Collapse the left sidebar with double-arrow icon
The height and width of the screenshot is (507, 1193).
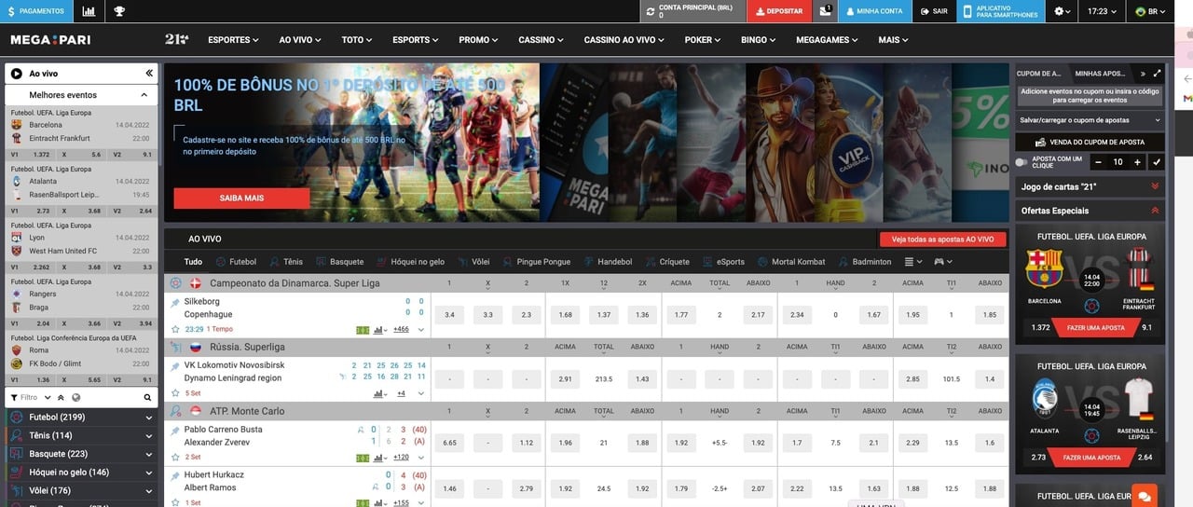click(149, 73)
